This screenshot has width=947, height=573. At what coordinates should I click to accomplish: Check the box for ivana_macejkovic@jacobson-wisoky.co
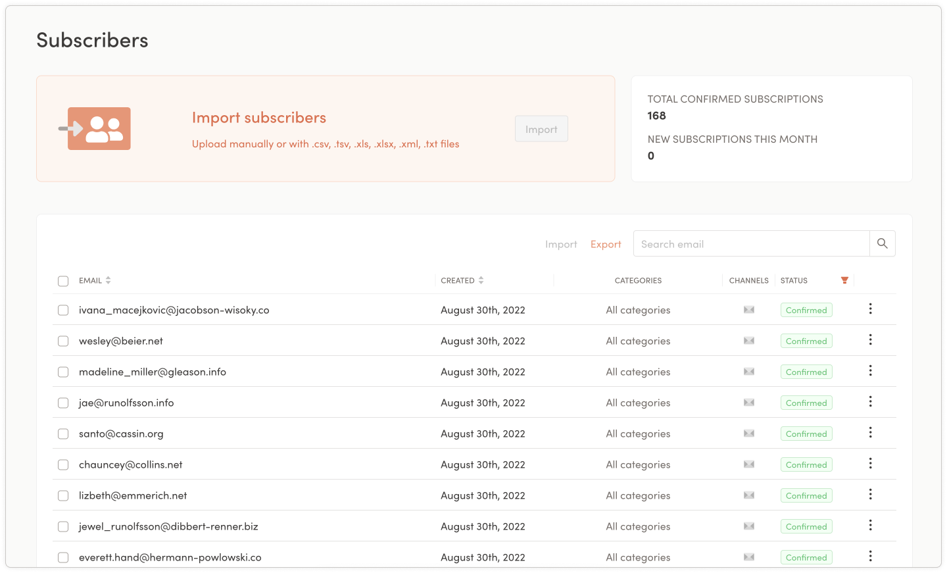tap(63, 310)
